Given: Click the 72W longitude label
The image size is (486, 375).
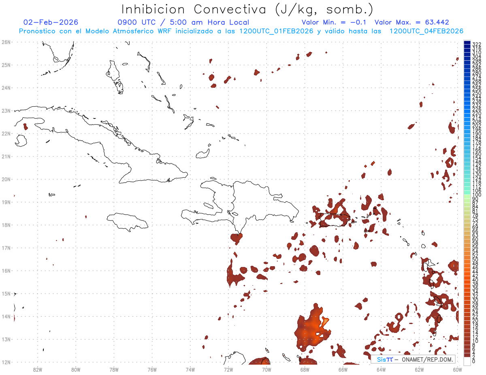Looking at the screenshot, I should (228, 369).
